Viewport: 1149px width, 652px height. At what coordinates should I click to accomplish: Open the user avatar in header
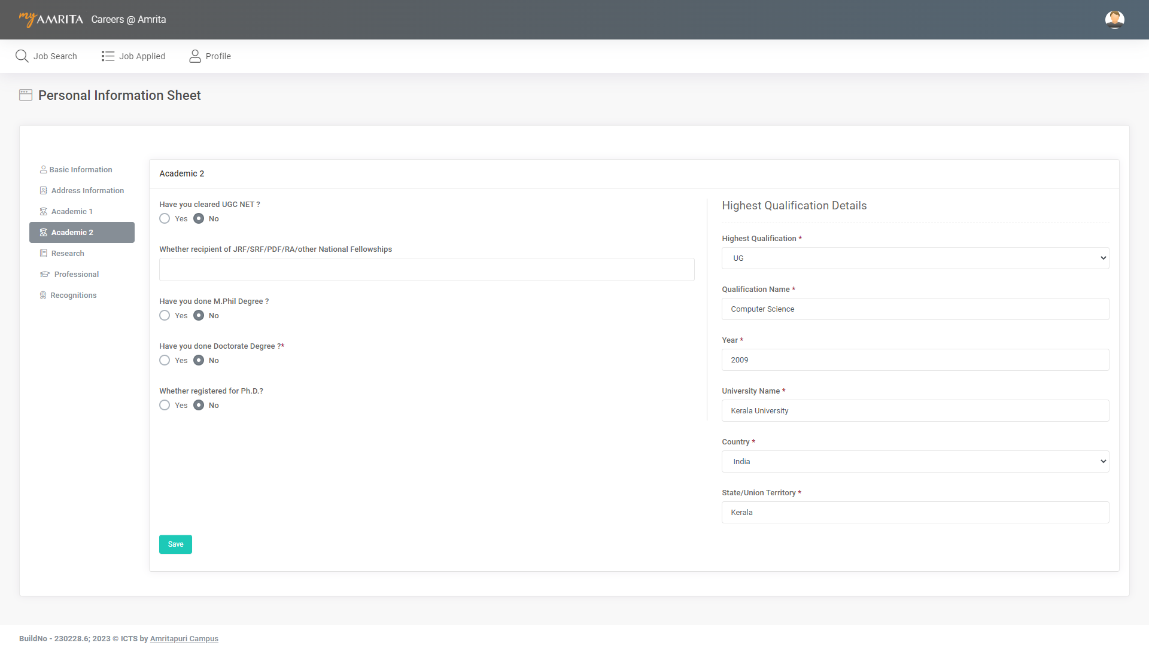(1114, 20)
